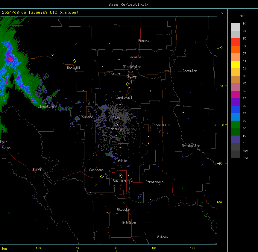Screen dimensions: 258x252
Task: Click the HighRiver label
Action: pos(129,222)
